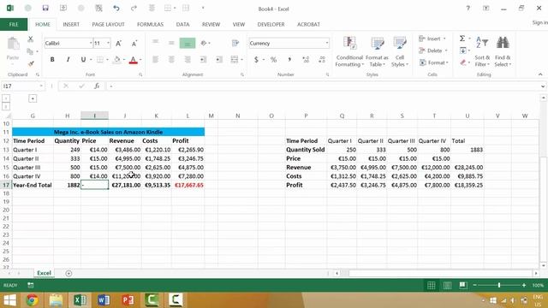Click the Delete cells button
The height and width of the screenshot is (308, 548).
433,50
